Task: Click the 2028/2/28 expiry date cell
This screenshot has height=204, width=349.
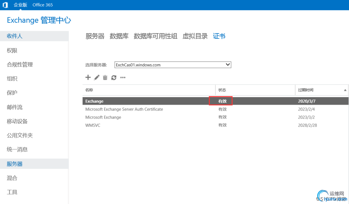Action: coord(307,125)
